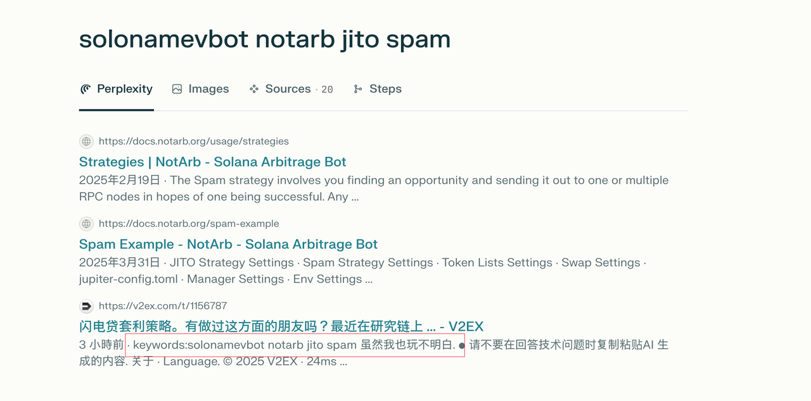Switch to the Steps tab
Viewport: 811px width, 401px height.
(x=378, y=89)
